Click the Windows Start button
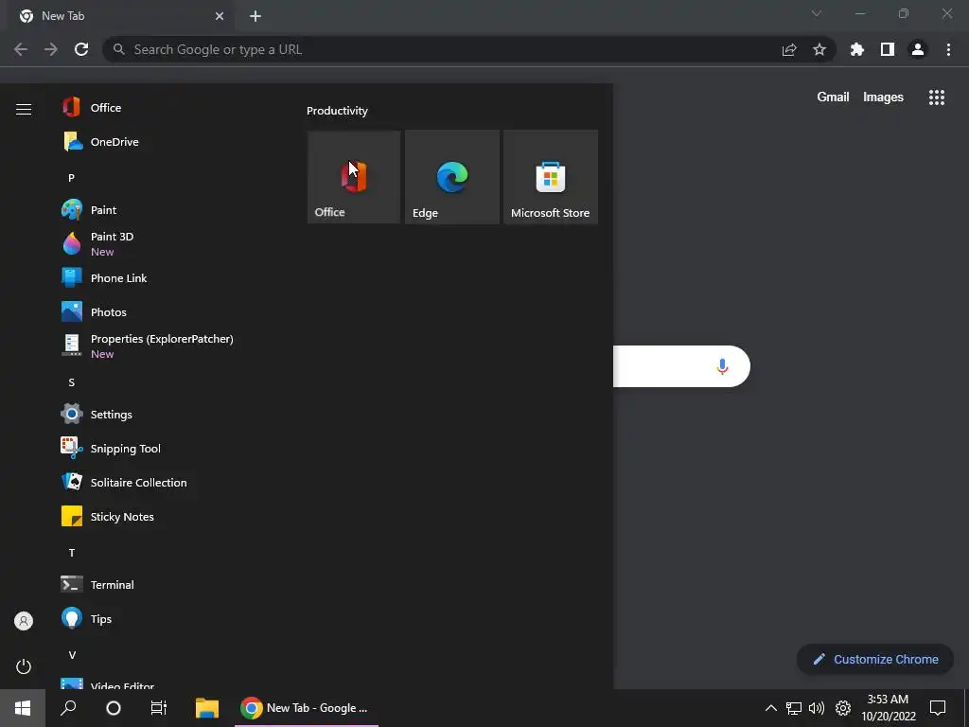The width and height of the screenshot is (969, 727). click(x=23, y=708)
